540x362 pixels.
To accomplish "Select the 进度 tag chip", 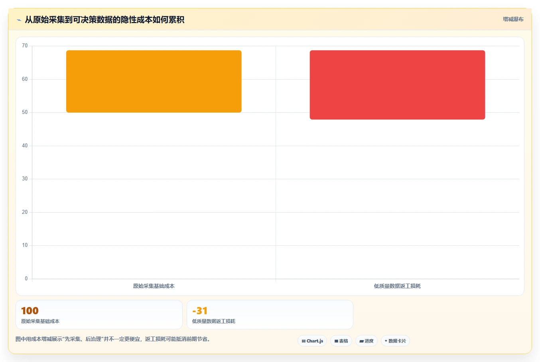I will coord(367,341).
